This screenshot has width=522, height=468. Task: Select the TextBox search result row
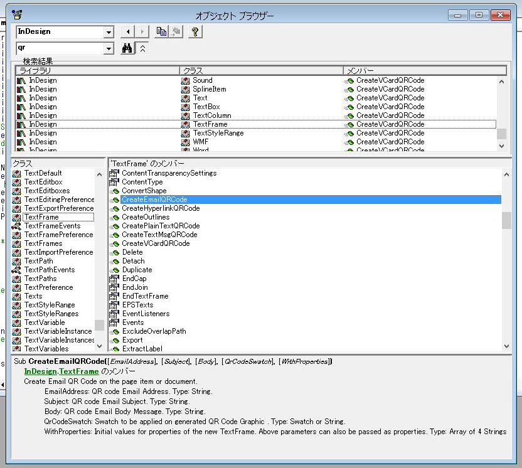256,107
